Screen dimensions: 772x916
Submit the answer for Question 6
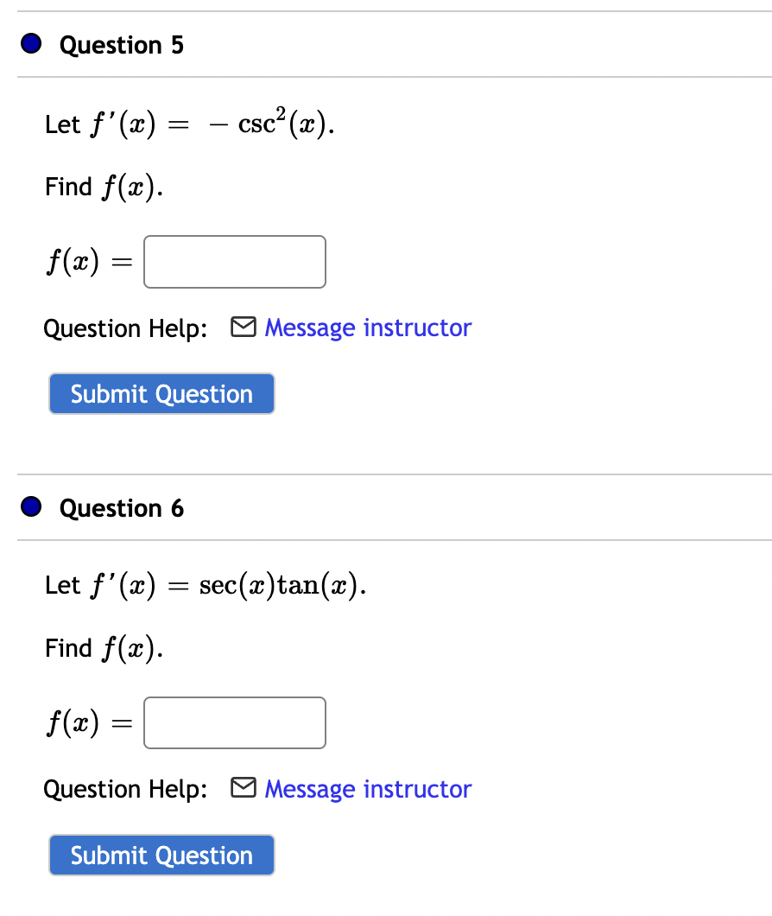[161, 855]
